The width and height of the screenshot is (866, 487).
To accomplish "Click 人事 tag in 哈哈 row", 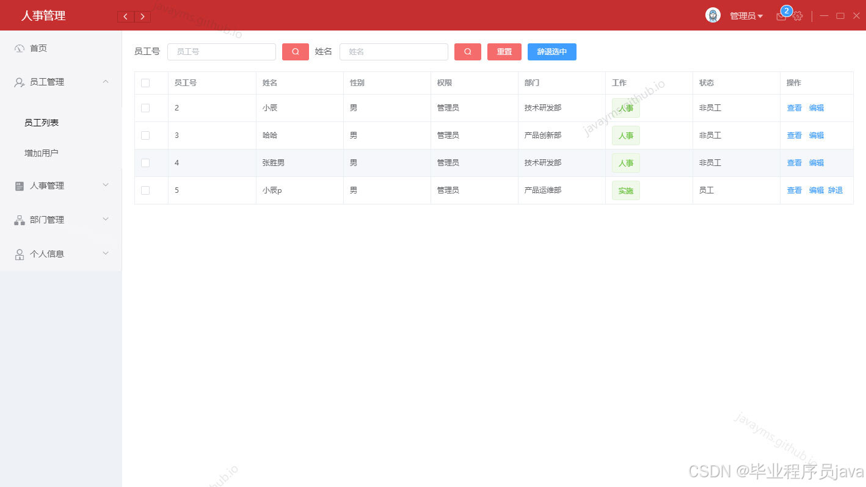I will [626, 136].
